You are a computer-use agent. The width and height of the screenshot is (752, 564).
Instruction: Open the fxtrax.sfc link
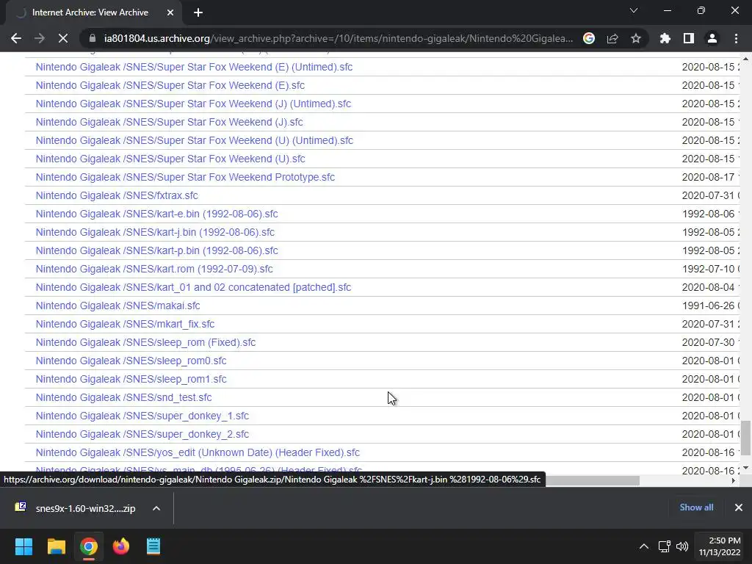click(x=117, y=195)
